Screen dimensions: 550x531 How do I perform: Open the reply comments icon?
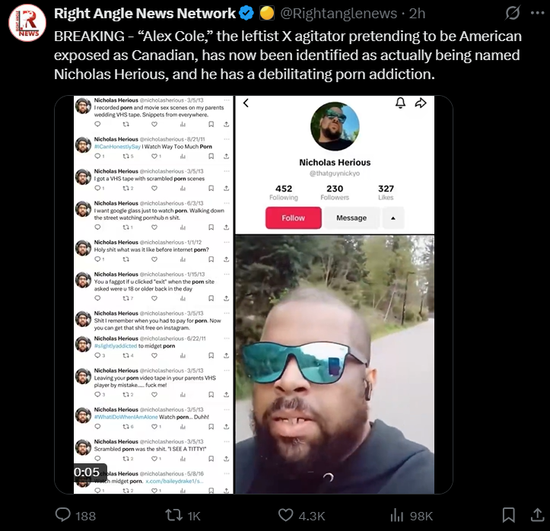click(63, 515)
